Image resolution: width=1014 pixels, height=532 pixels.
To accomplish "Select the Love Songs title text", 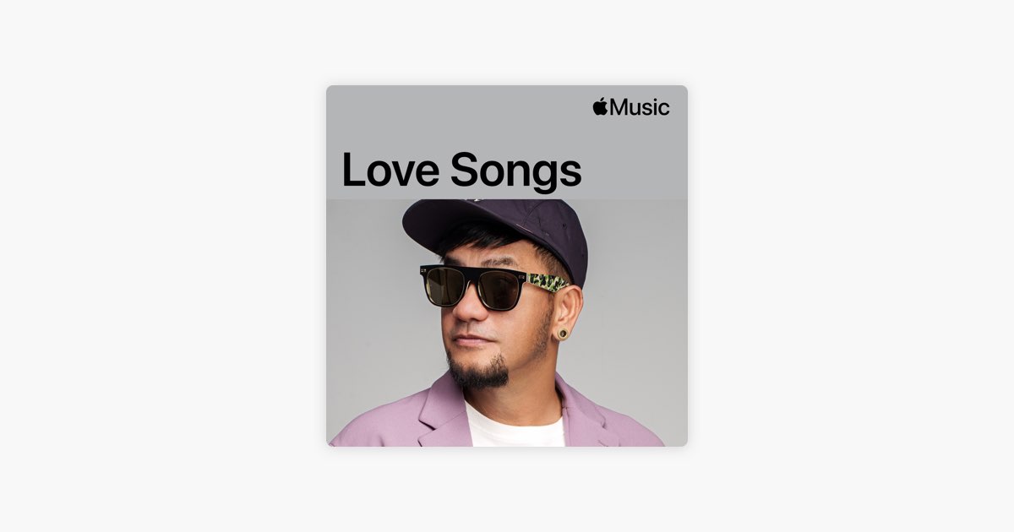I will coord(461,169).
